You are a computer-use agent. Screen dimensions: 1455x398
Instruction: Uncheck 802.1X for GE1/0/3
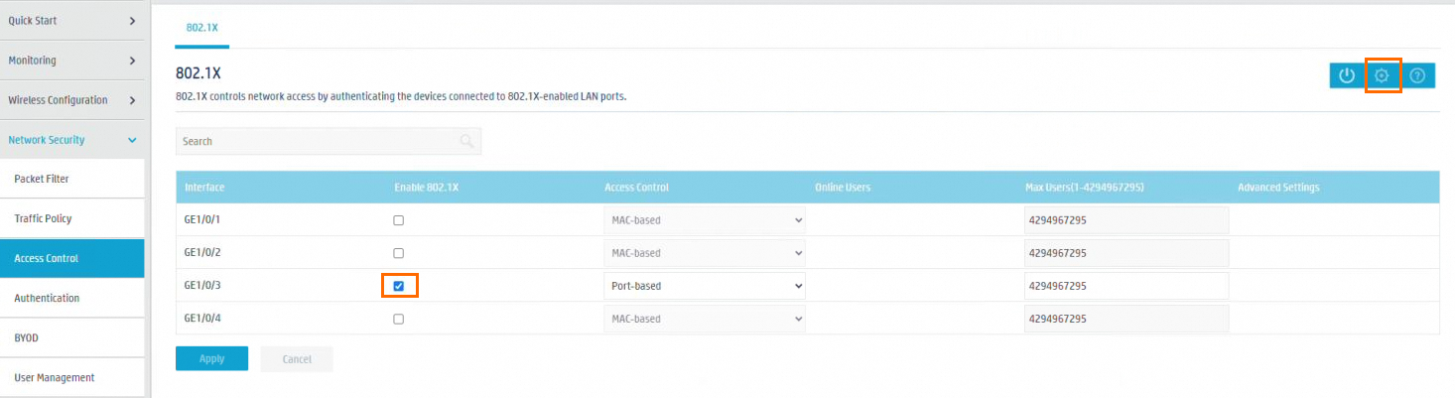click(x=399, y=286)
